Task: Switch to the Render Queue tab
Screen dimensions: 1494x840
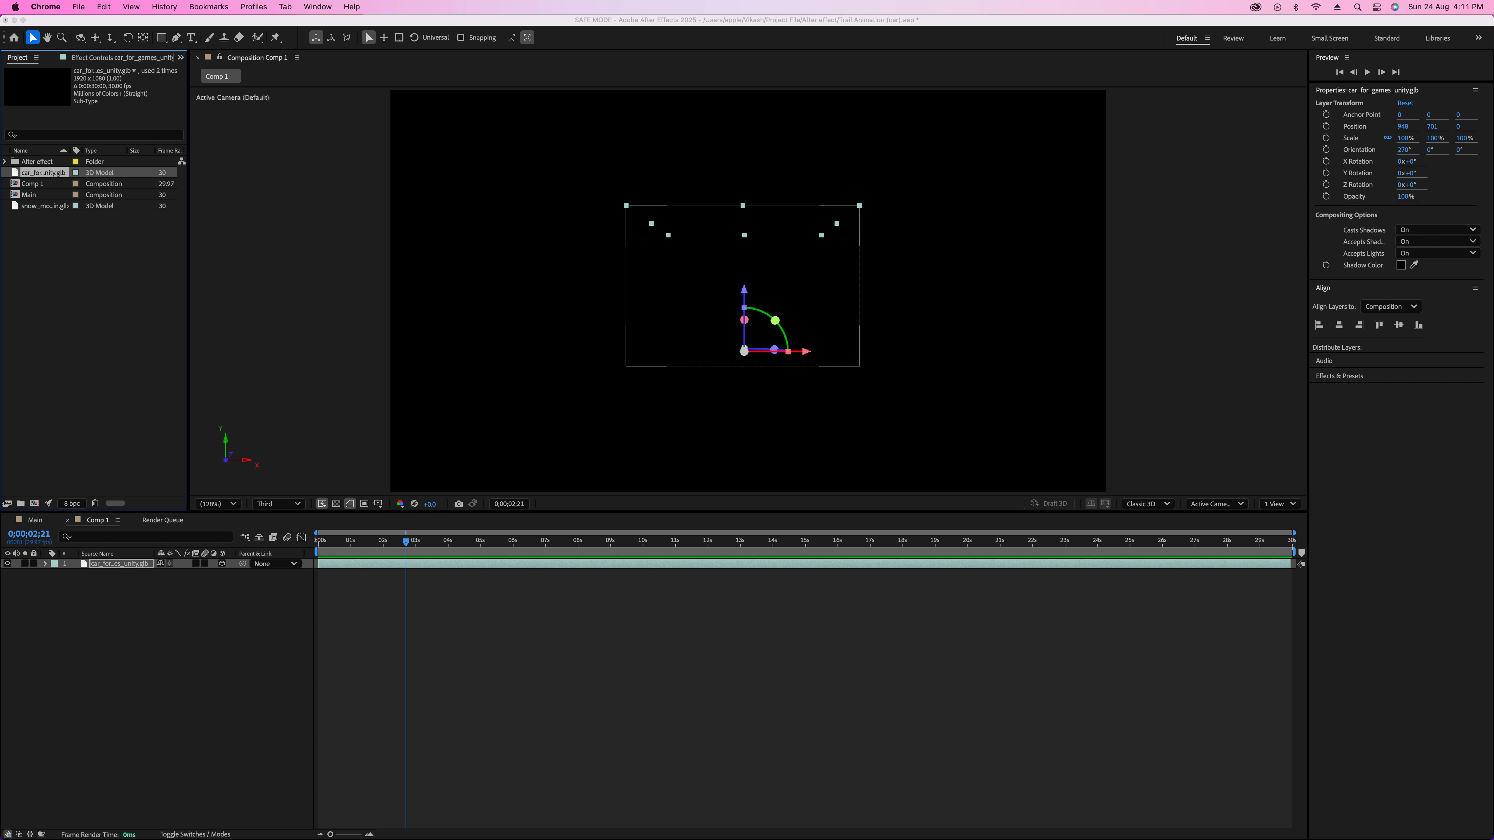Action: pyautogui.click(x=163, y=520)
